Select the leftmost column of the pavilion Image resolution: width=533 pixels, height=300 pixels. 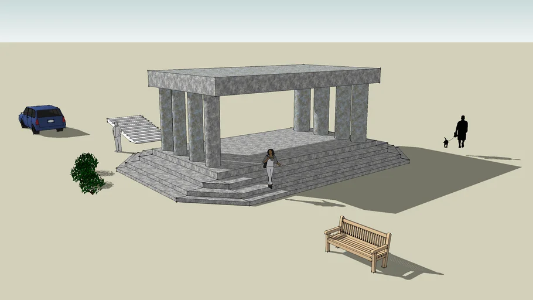(166, 120)
